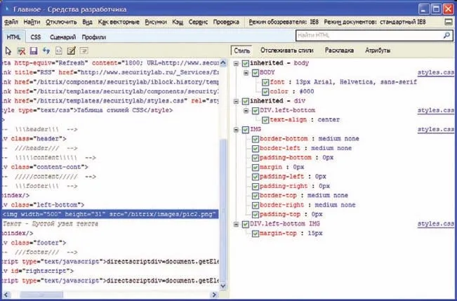Open the Кэш menu
This screenshot has width=457, height=301.
(x=178, y=22)
